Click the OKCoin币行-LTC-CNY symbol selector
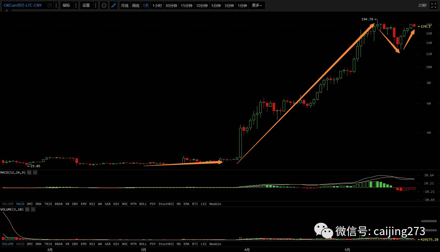The image size is (440, 252). (x=23, y=6)
